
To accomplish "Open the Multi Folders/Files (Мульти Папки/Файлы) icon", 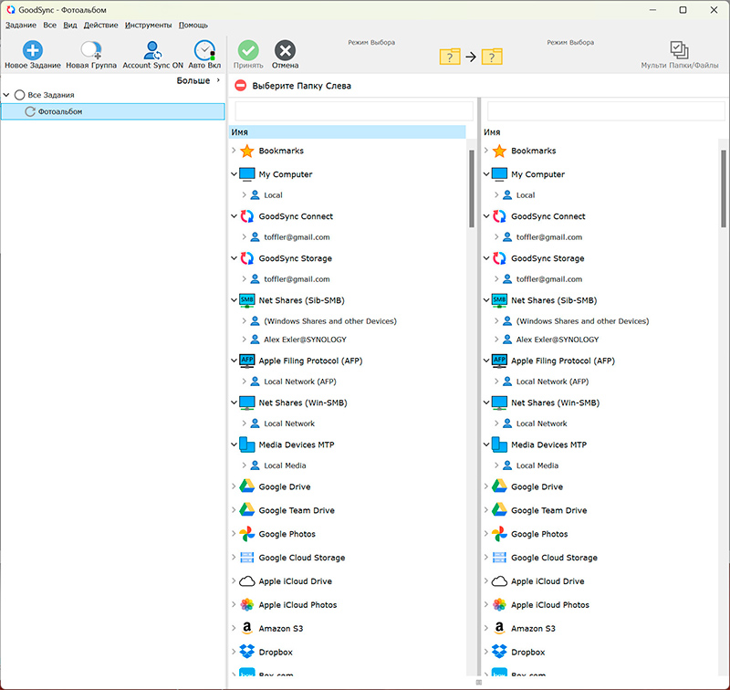I will [678, 51].
